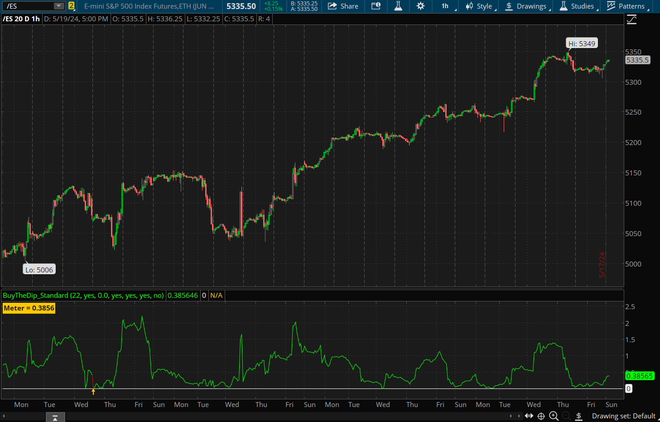Toggle the price axis scale icon

(x=631, y=19)
